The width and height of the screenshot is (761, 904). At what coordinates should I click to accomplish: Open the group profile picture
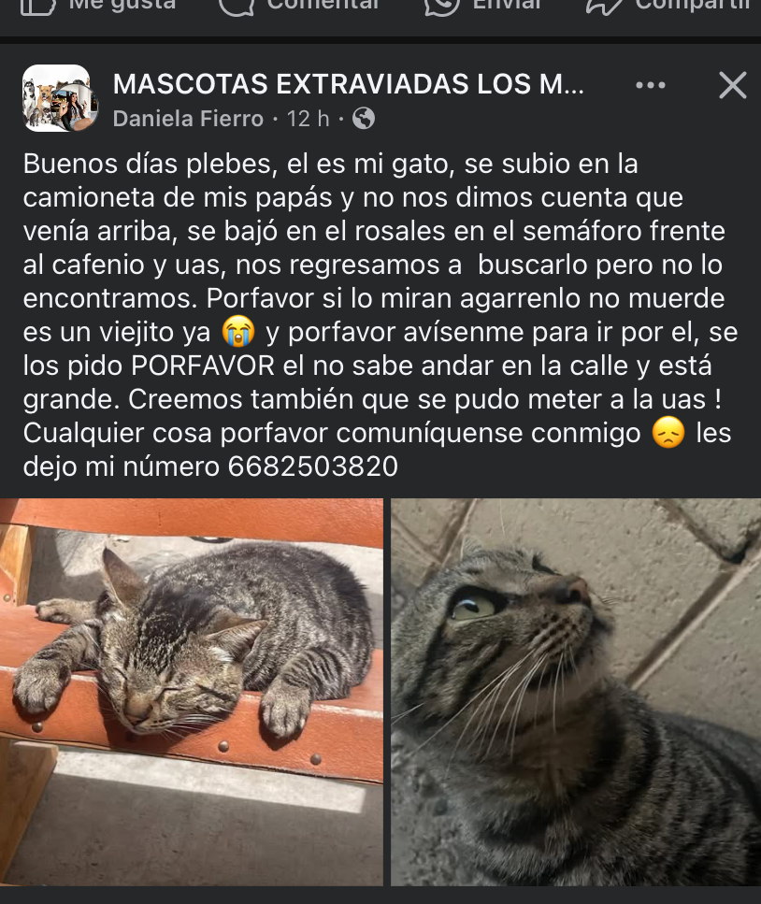coord(60,98)
